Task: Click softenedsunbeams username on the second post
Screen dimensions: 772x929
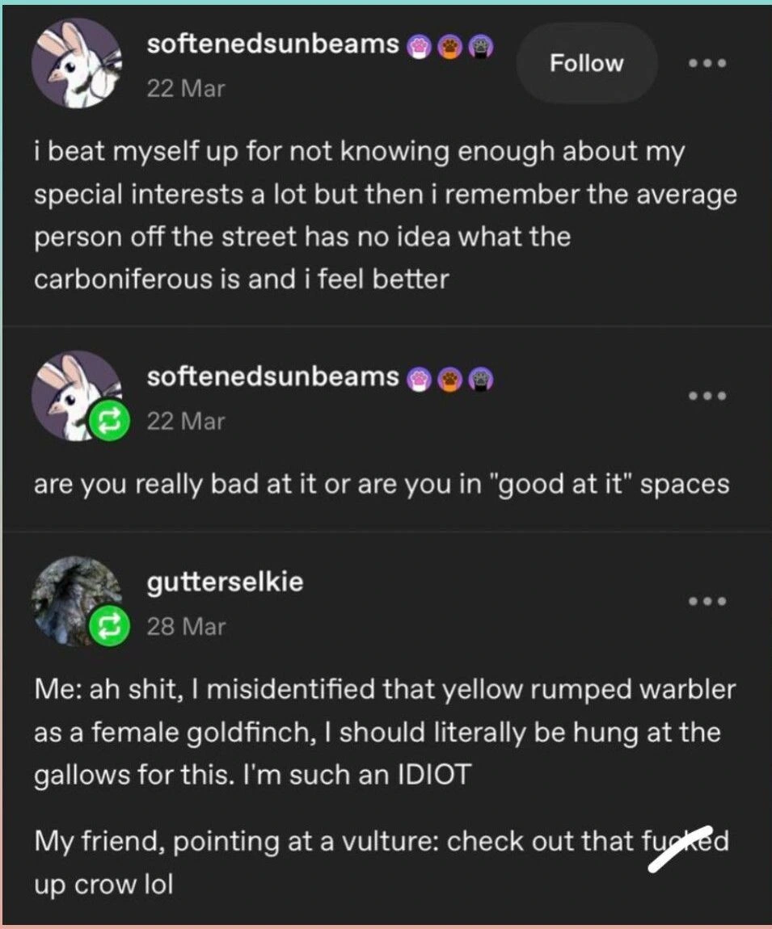Action: point(272,376)
